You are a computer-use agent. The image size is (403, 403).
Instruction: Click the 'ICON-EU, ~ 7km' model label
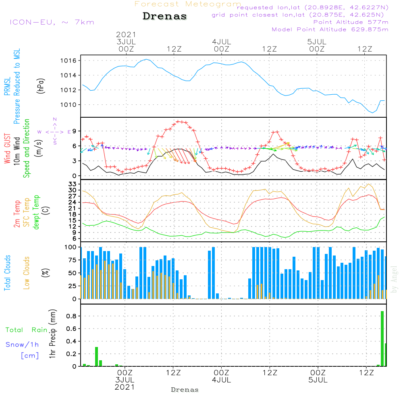[52, 22]
